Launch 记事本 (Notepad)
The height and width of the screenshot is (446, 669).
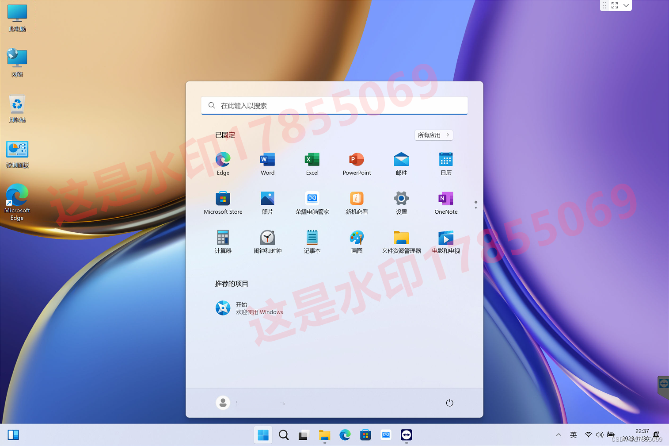click(x=312, y=241)
